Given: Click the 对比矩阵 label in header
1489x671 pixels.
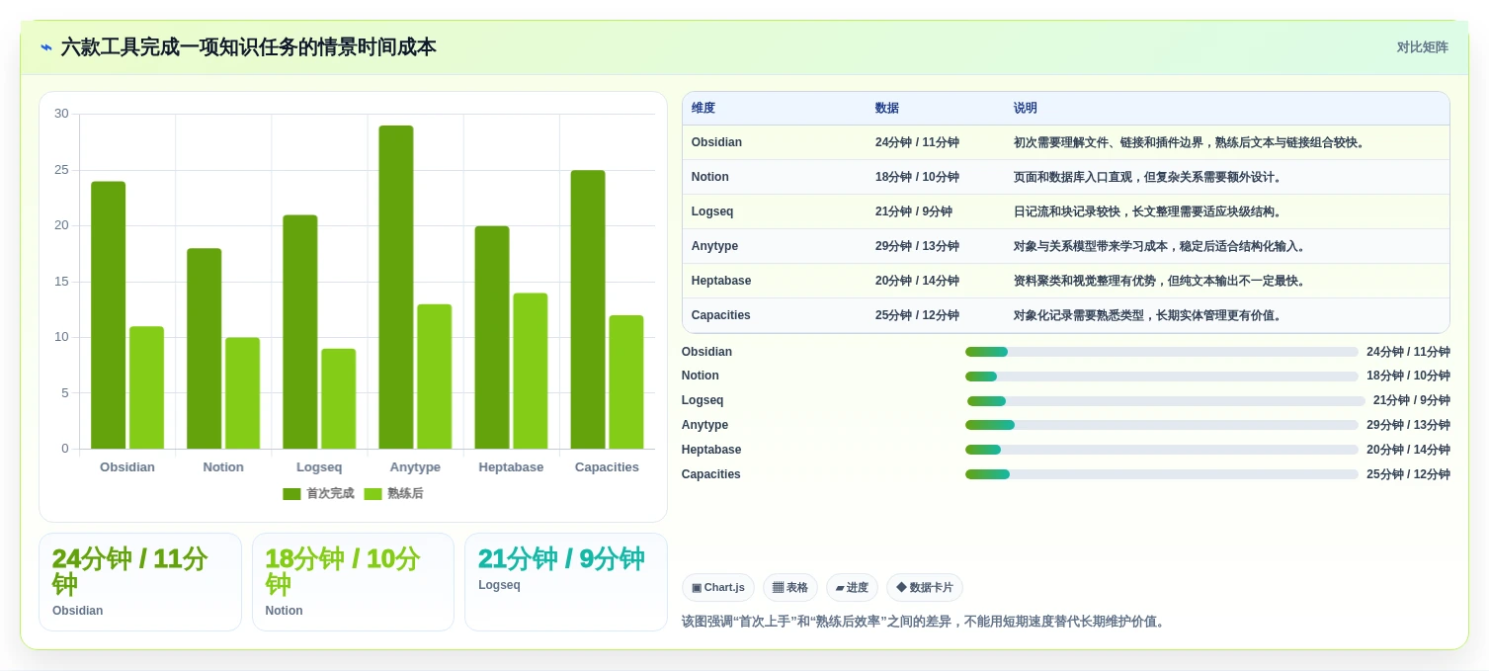Looking at the screenshot, I should [1422, 47].
